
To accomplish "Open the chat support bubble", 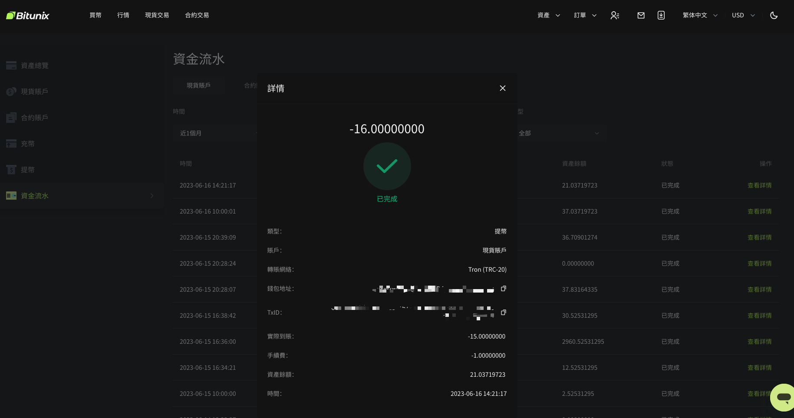I will (x=783, y=397).
